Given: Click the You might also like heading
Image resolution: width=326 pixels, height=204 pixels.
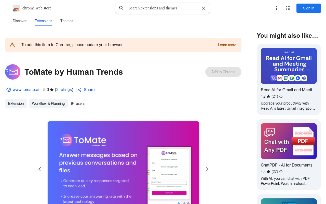Looking at the screenshot, I should 287,36.
